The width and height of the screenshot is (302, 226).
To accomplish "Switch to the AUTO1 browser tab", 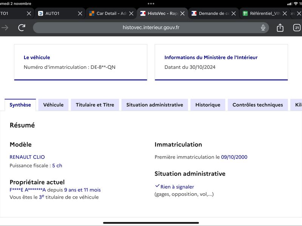I will pos(60,14).
